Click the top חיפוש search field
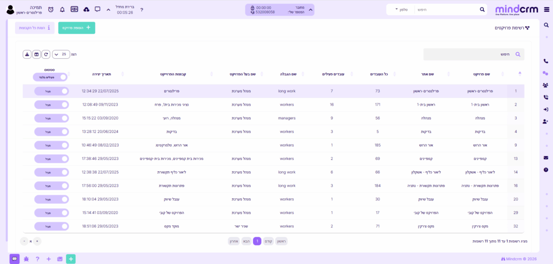This screenshot has height=264, width=553. [x=446, y=10]
